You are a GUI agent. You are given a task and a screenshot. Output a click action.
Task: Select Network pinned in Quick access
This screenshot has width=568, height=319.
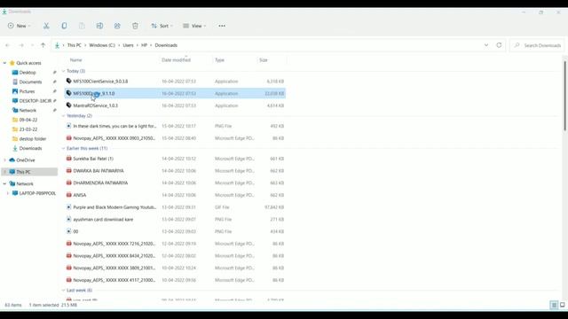(x=28, y=110)
